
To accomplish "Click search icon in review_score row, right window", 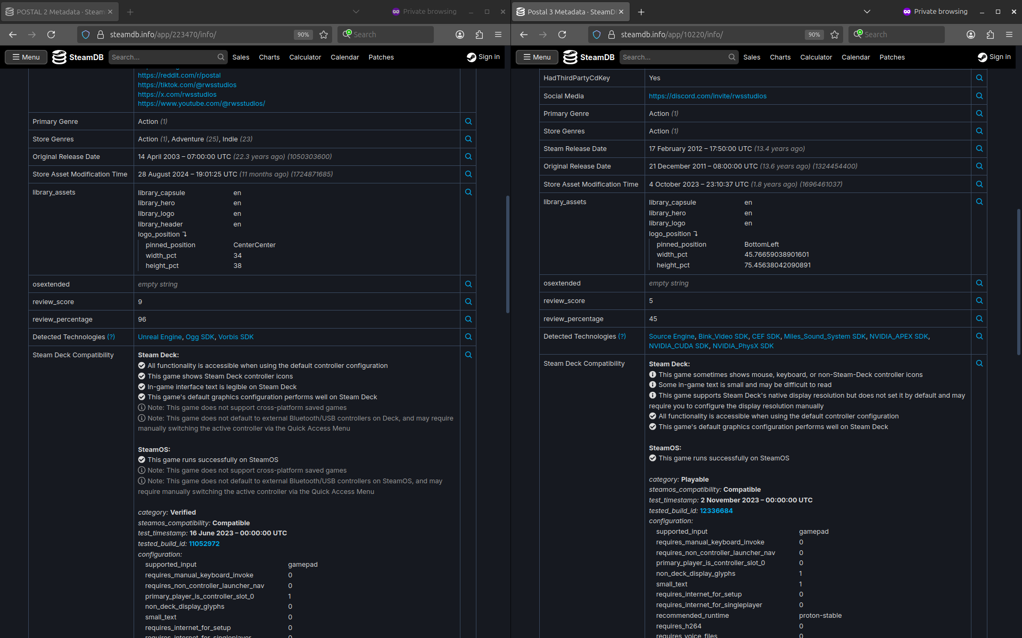I will pyautogui.click(x=979, y=301).
